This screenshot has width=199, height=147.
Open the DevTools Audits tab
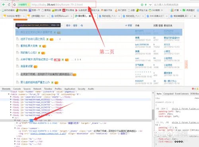[x=91, y=89]
